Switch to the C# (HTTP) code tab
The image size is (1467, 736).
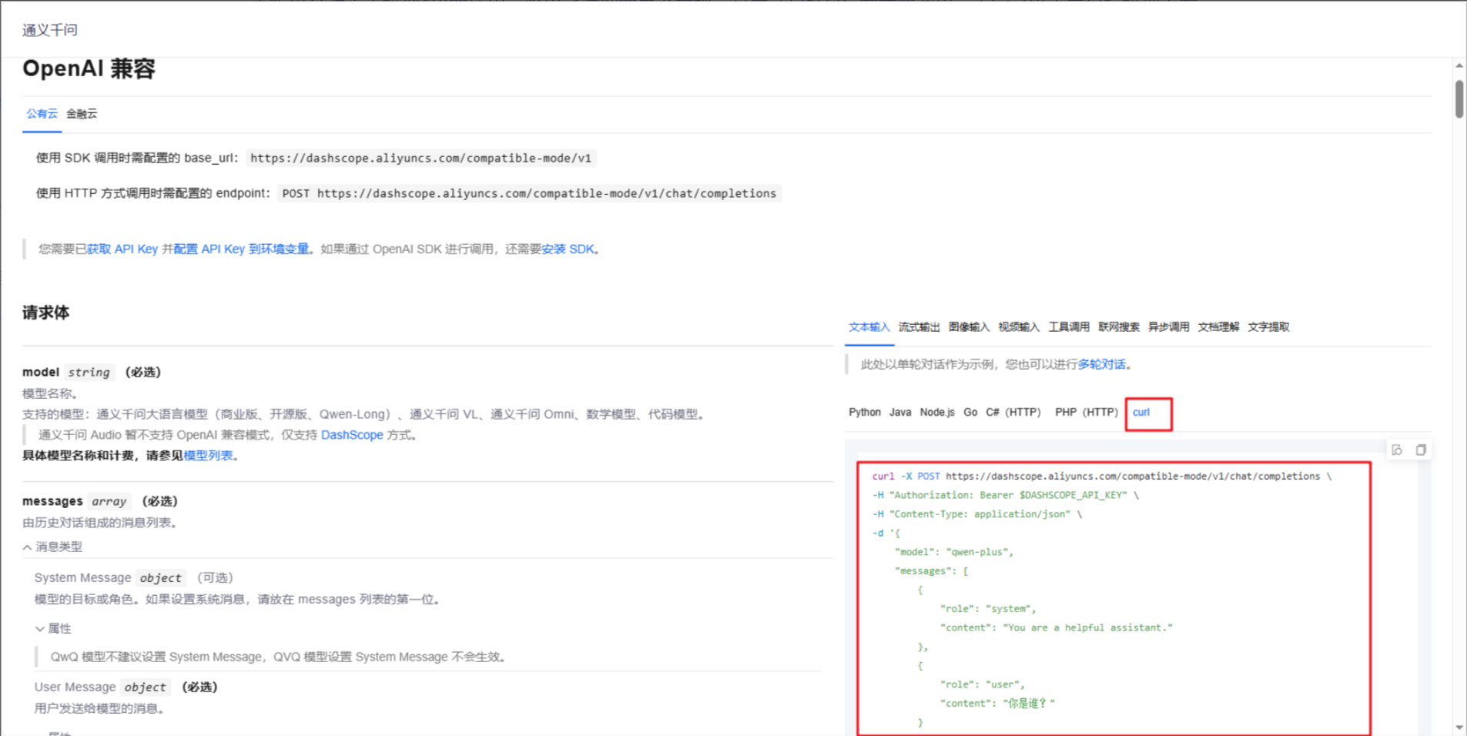[x=1013, y=413]
